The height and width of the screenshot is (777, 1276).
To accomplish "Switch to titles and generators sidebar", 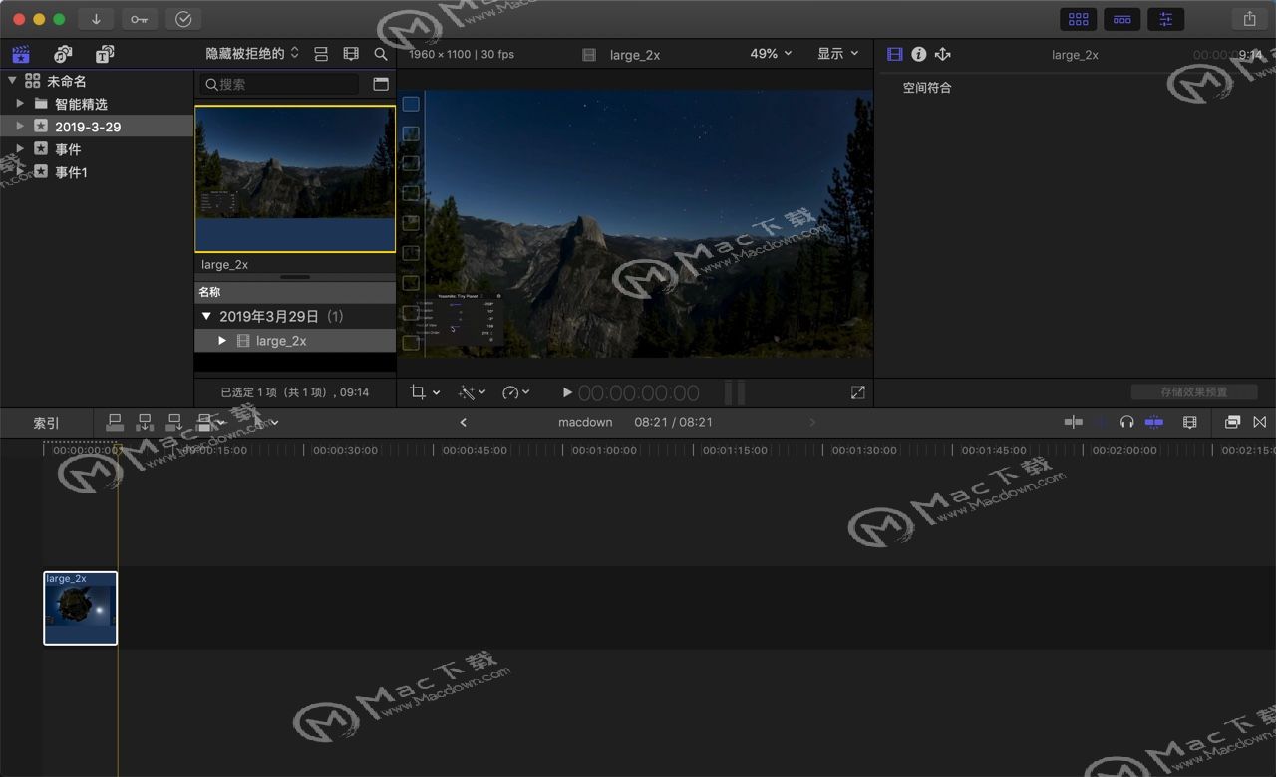I will click(x=105, y=54).
